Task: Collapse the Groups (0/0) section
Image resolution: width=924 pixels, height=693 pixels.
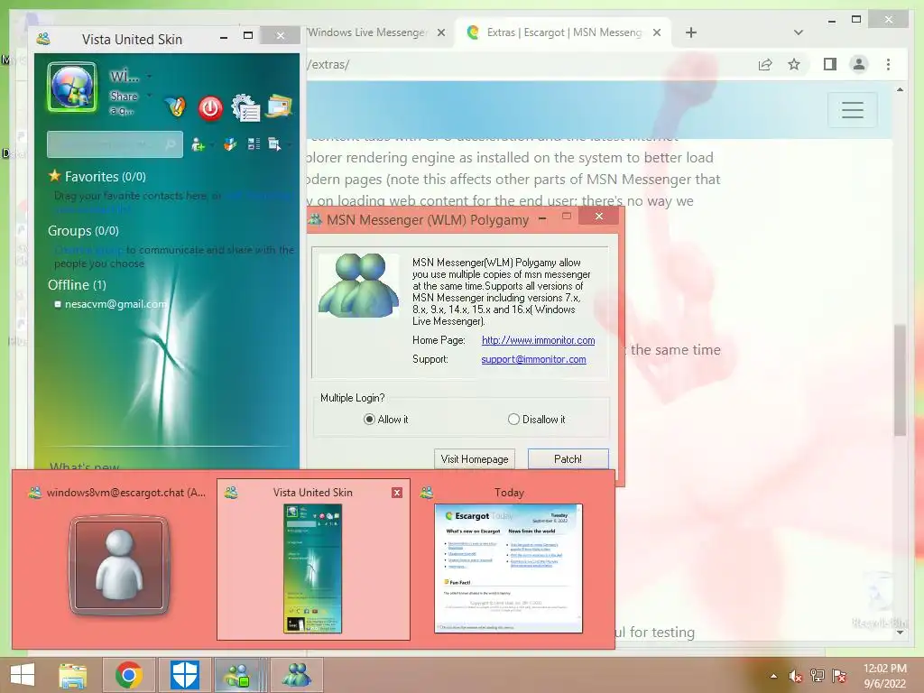Action: tap(83, 230)
